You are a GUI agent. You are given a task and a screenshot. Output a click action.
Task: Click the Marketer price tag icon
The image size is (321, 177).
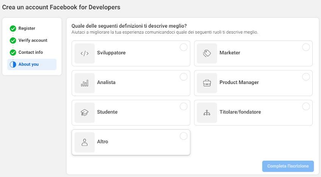coord(207,53)
